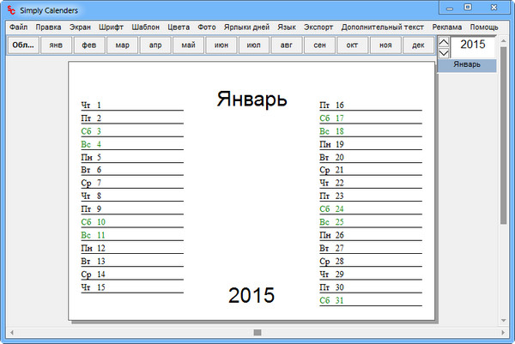Go to the авг month button
This screenshot has height=344, width=515.
click(x=287, y=45)
